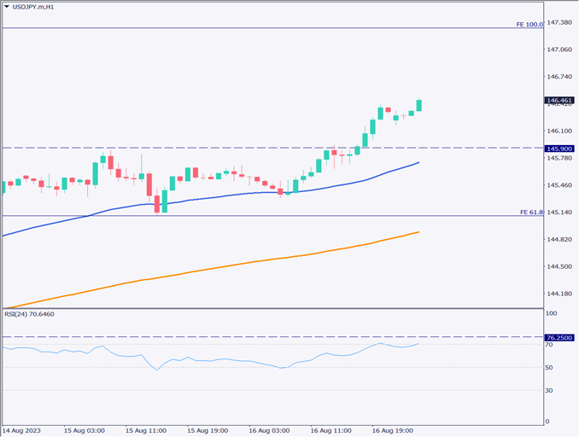Click the dashed RSI level line at 76.25
Image resolution: width=579 pixels, height=437 pixels.
pos(256,337)
